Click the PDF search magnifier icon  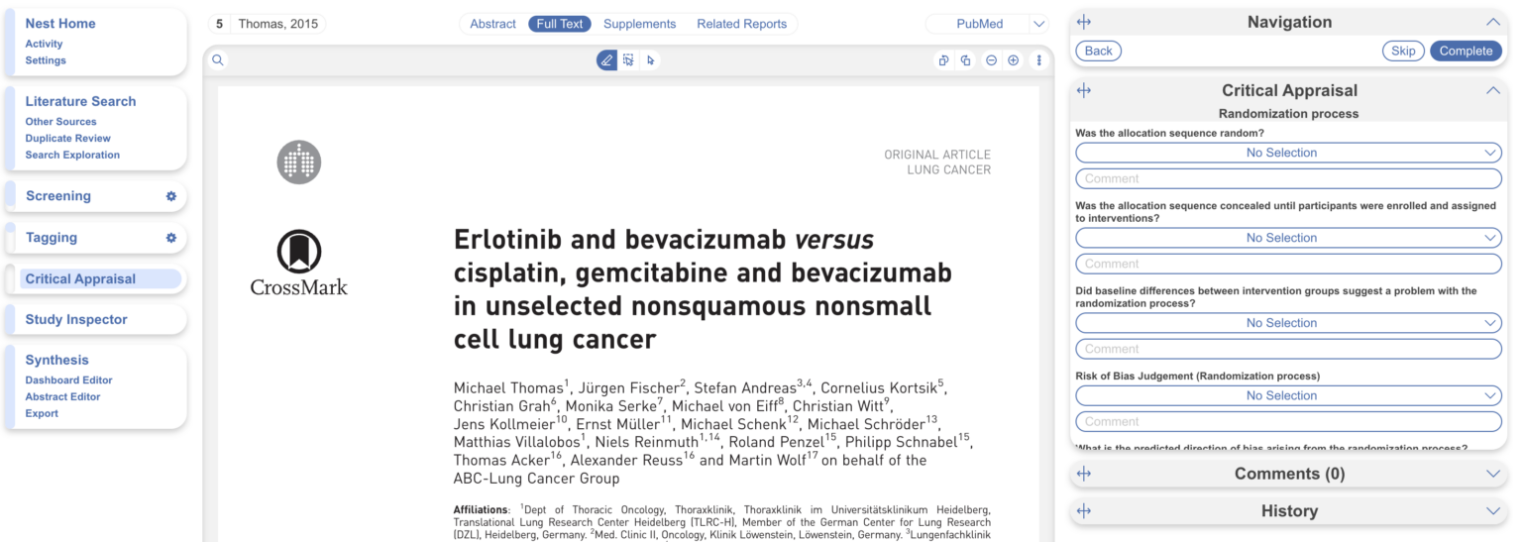(x=218, y=60)
